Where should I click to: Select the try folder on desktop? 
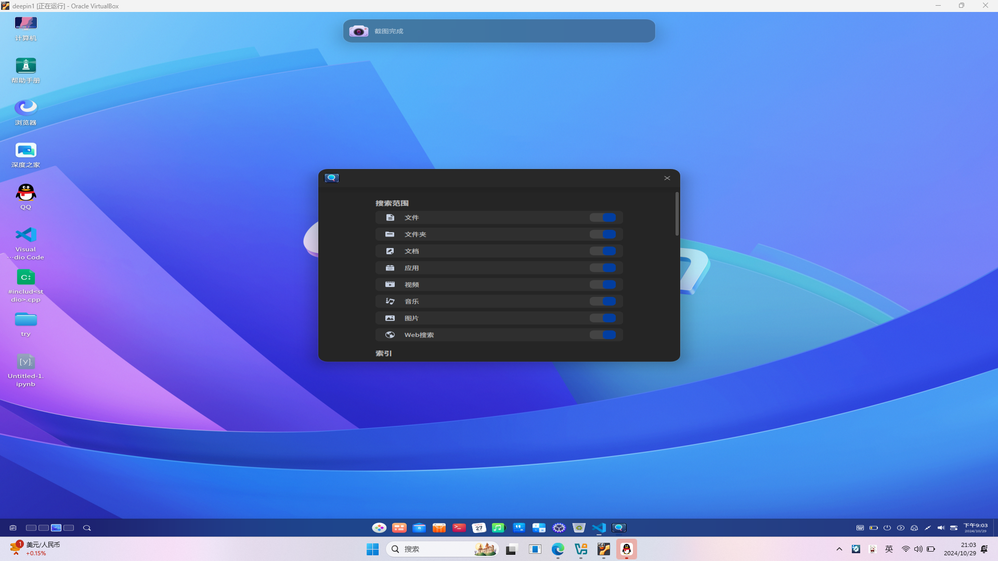click(25, 324)
